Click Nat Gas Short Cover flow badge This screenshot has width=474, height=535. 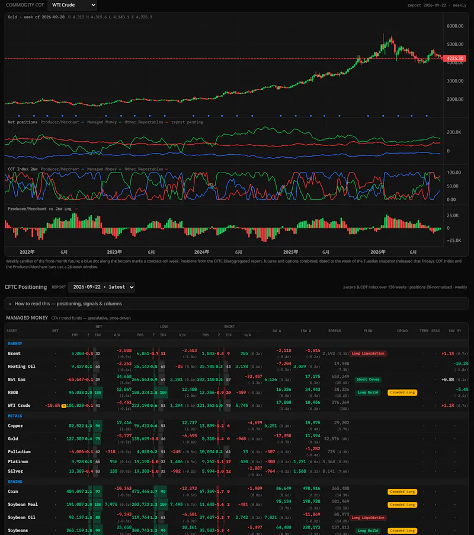368,380
